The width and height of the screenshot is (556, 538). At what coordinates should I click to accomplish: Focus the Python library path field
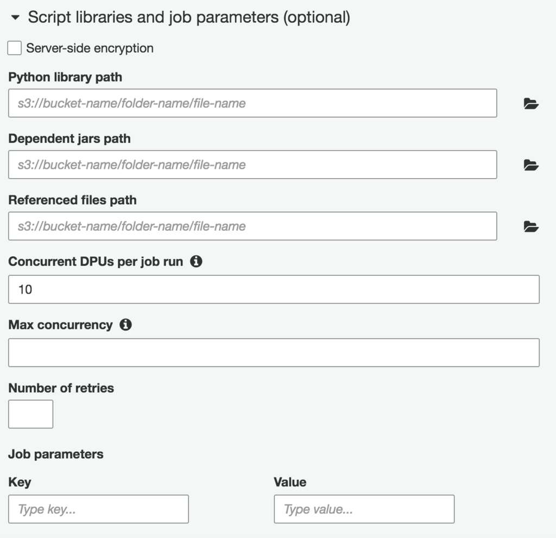click(252, 103)
